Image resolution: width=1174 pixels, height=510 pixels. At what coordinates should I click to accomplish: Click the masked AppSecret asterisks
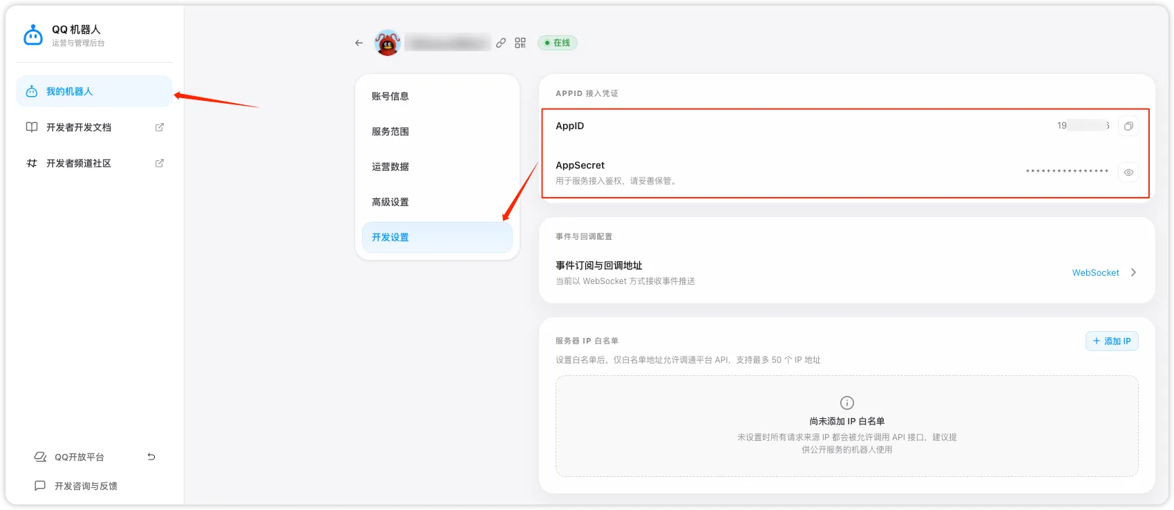[1067, 171]
